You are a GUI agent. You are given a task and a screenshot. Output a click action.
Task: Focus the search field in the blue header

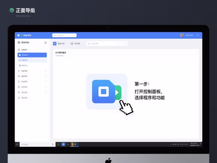64,35
